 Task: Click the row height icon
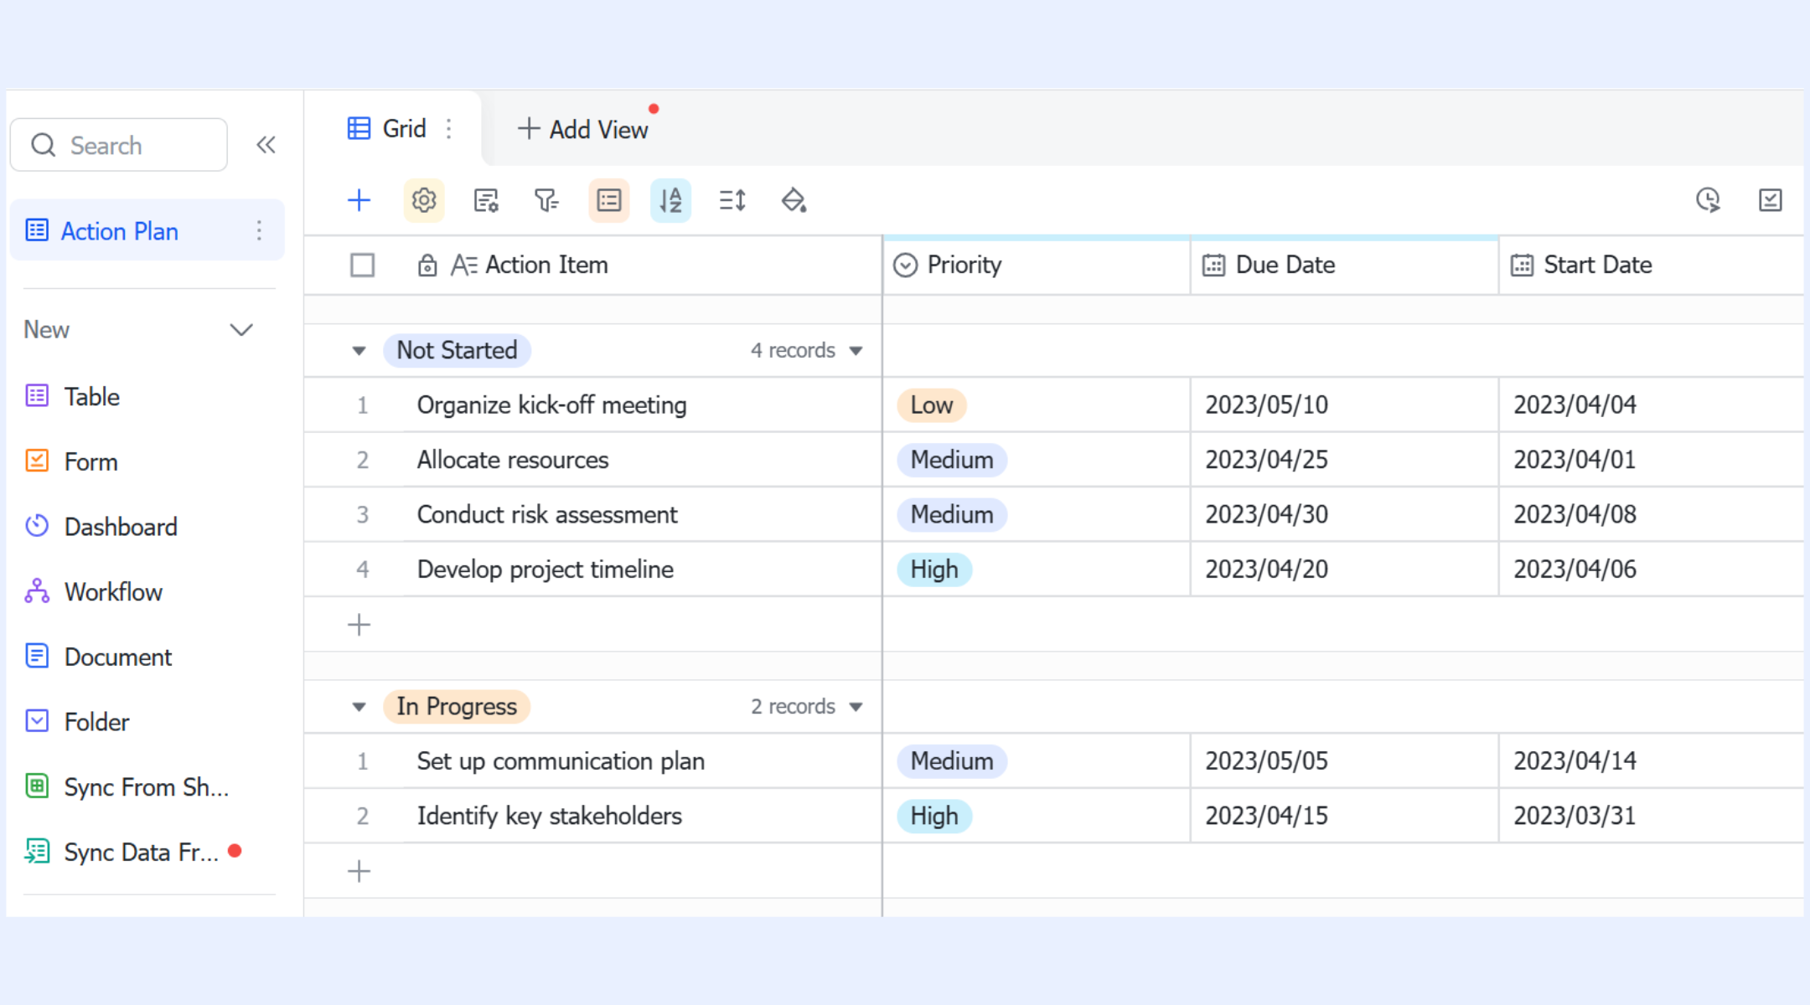[x=732, y=200]
